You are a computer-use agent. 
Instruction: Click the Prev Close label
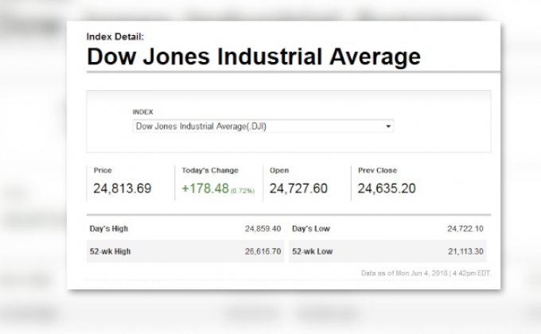coord(377,170)
